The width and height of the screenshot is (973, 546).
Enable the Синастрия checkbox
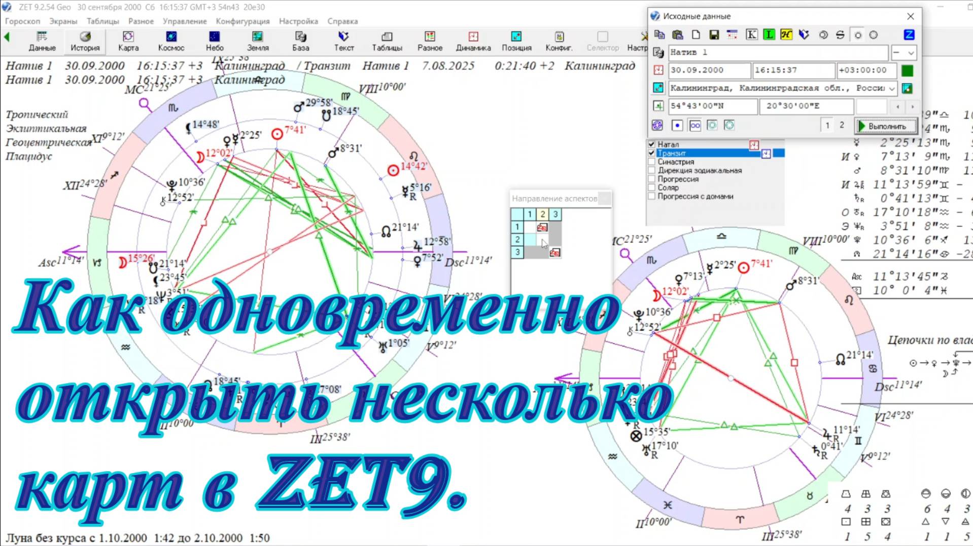(x=651, y=162)
